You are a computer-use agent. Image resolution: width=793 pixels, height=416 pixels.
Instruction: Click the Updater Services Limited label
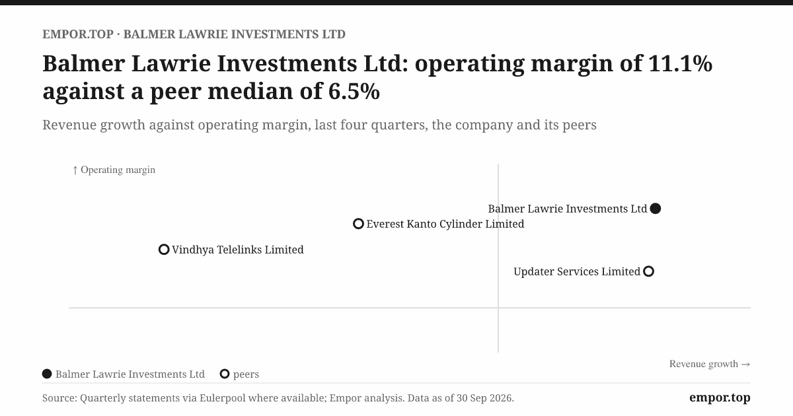tap(577, 271)
